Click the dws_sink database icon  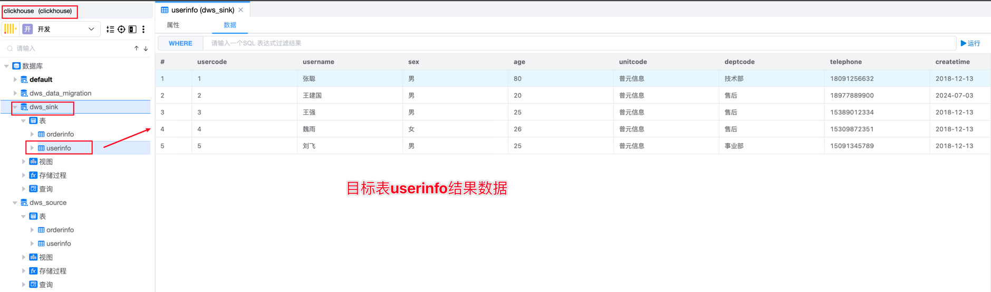(x=24, y=107)
